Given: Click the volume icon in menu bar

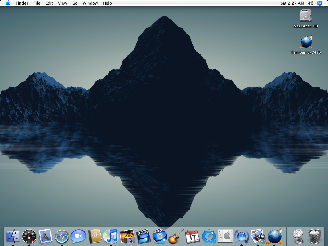Looking at the screenshot, I should coord(310,3).
